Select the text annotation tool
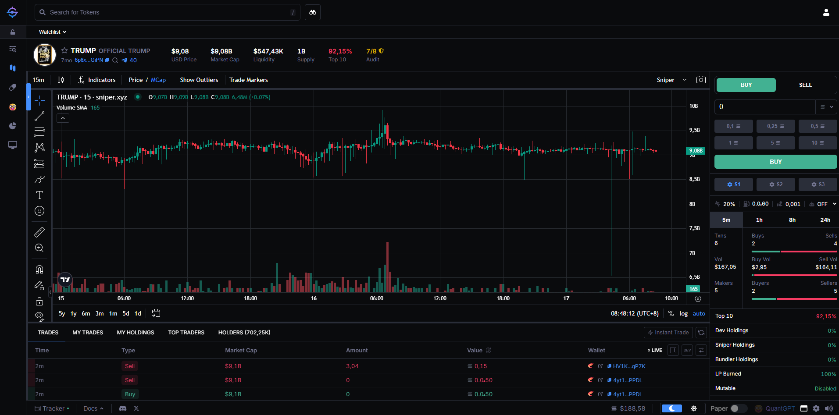The width and height of the screenshot is (839, 415). [39, 195]
